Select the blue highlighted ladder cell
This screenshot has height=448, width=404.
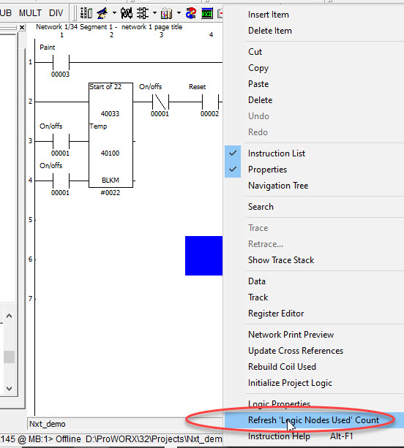(203, 256)
